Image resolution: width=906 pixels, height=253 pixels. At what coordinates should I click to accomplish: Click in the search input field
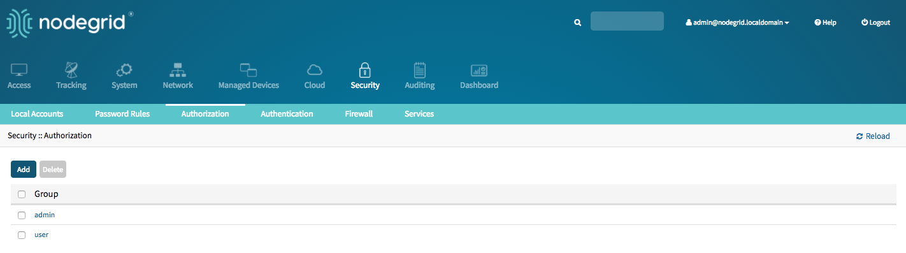(x=627, y=21)
